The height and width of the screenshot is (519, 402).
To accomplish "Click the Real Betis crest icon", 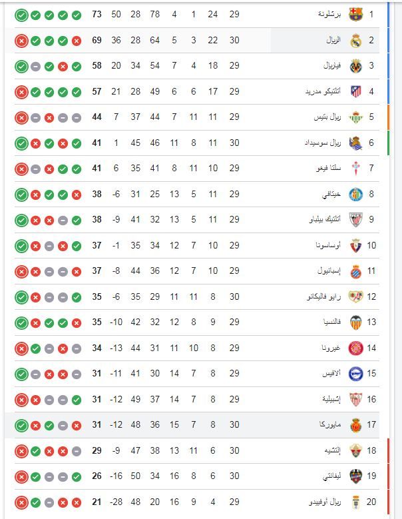I will pyautogui.click(x=355, y=117).
